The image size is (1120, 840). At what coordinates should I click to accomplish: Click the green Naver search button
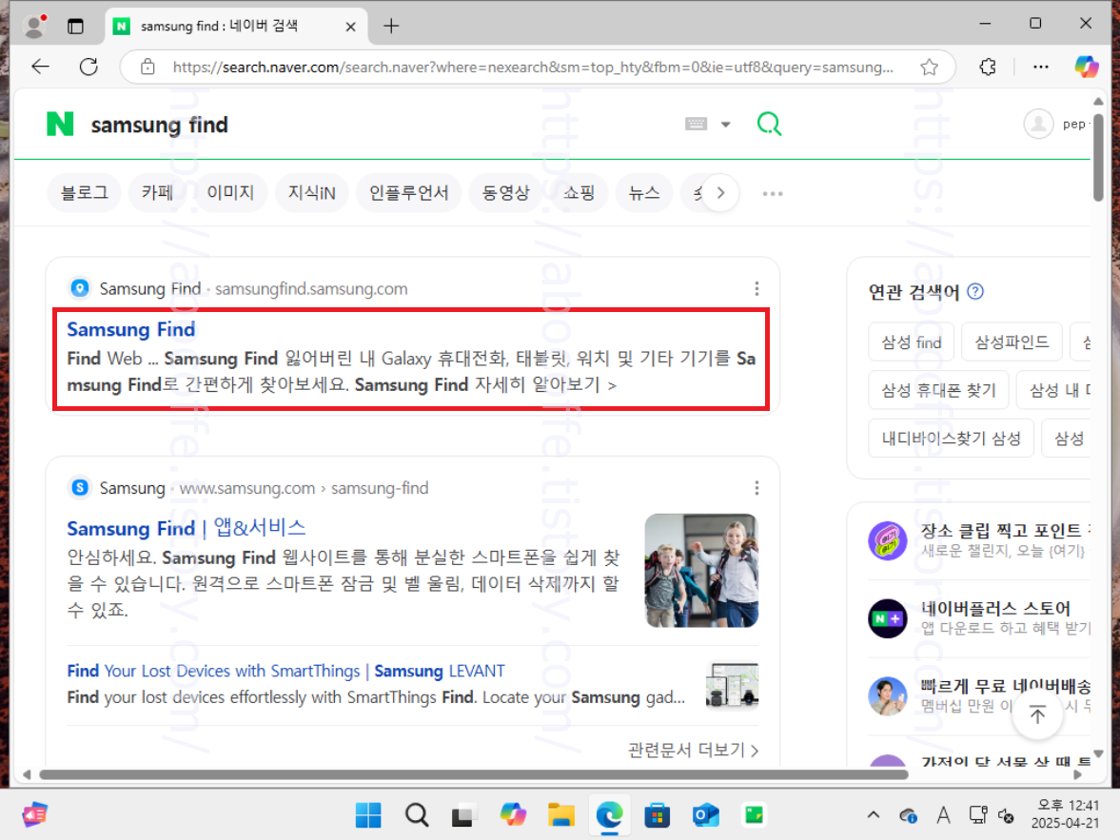(x=769, y=125)
